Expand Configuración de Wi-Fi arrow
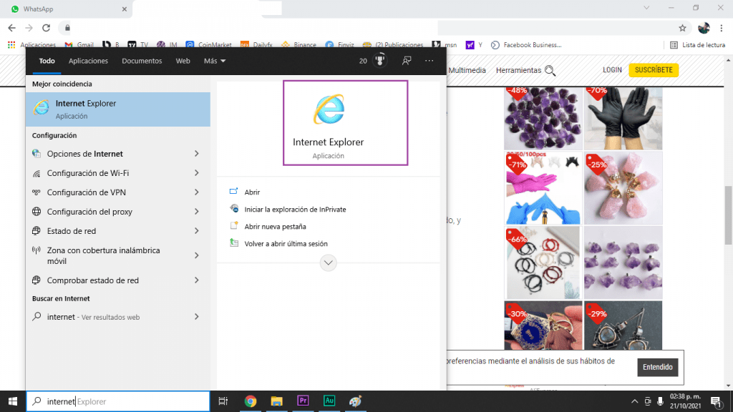Viewport: 733px width, 412px height. pos(197,173)
